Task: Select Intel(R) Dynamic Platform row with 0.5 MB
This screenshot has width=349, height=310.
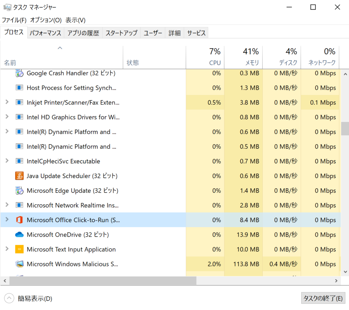Action: (170, 147)
